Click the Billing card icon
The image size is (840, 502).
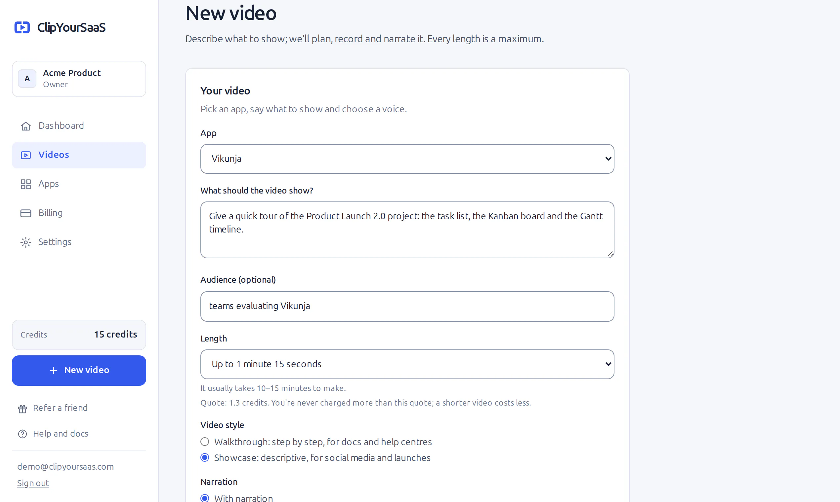click(26, 213)
